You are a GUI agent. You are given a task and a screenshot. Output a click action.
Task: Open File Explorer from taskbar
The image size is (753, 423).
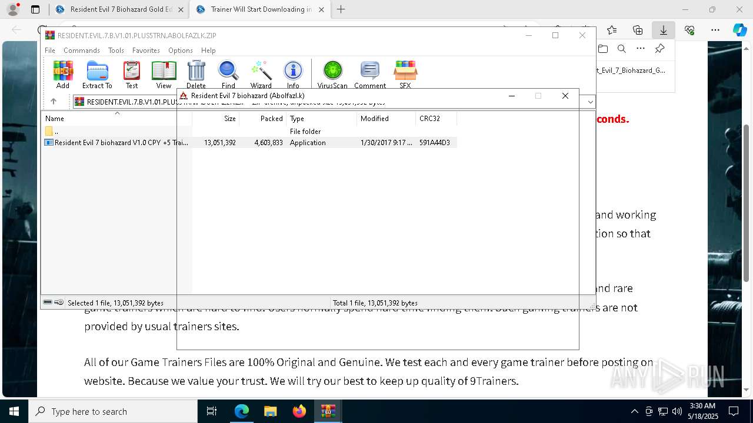tap(270, 411)
